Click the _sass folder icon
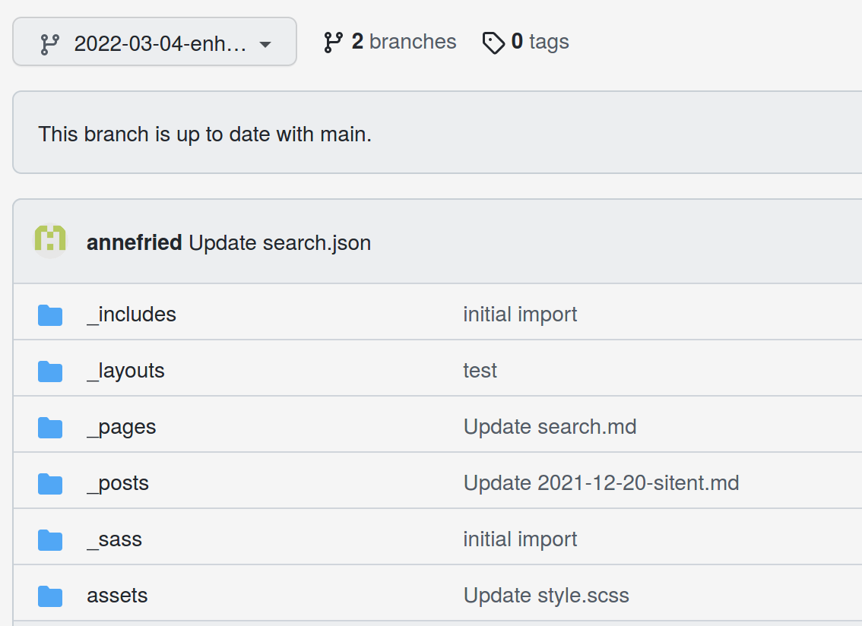862x626 pixels. pyautogui.click(x=50, y=539)
